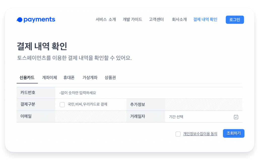Open 서비스 소개 menu
This screenshot has height=160, width=258.
tap(106, 19)
